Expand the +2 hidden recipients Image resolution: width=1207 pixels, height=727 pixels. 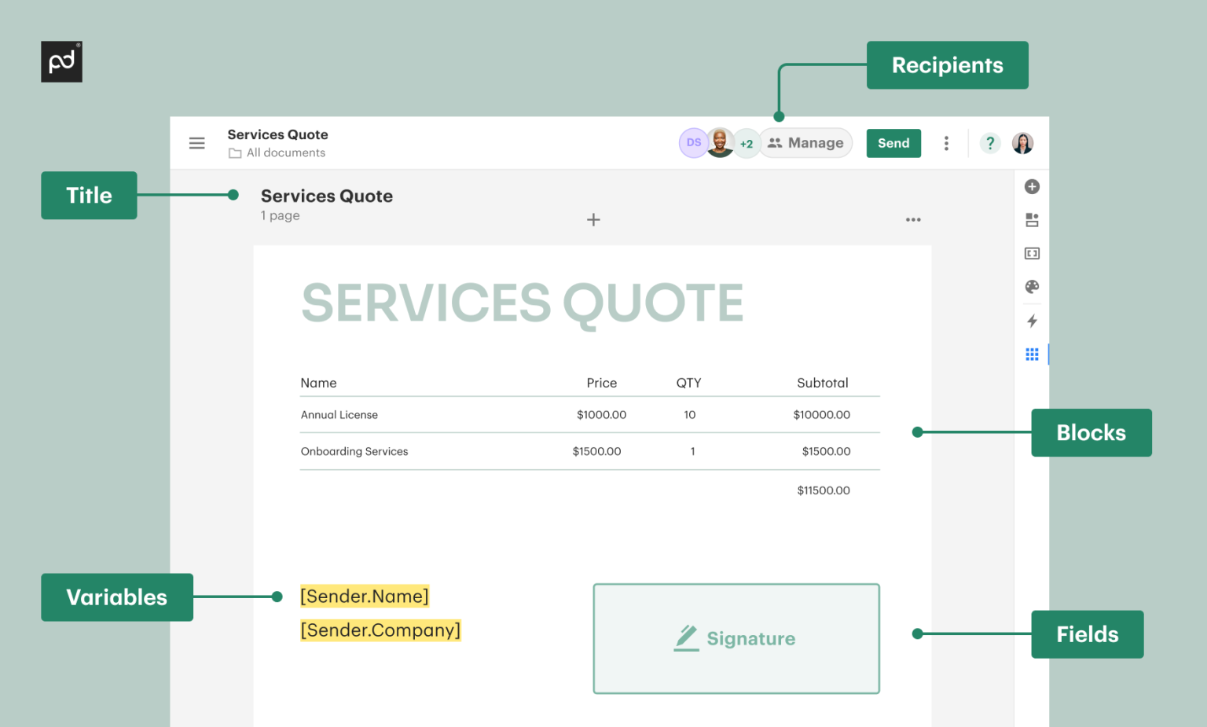click(x=746, y=143)
